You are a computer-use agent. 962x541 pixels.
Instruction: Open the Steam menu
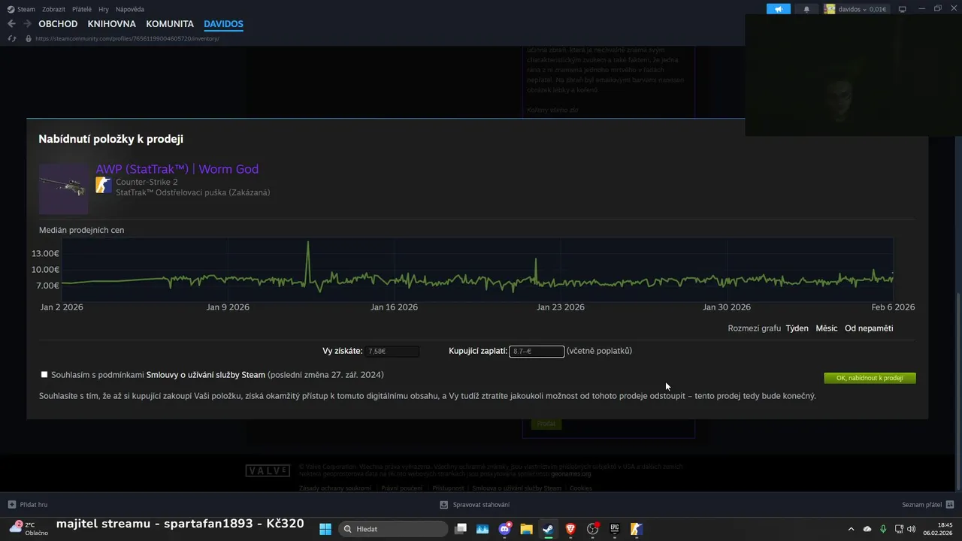(21, 9)
